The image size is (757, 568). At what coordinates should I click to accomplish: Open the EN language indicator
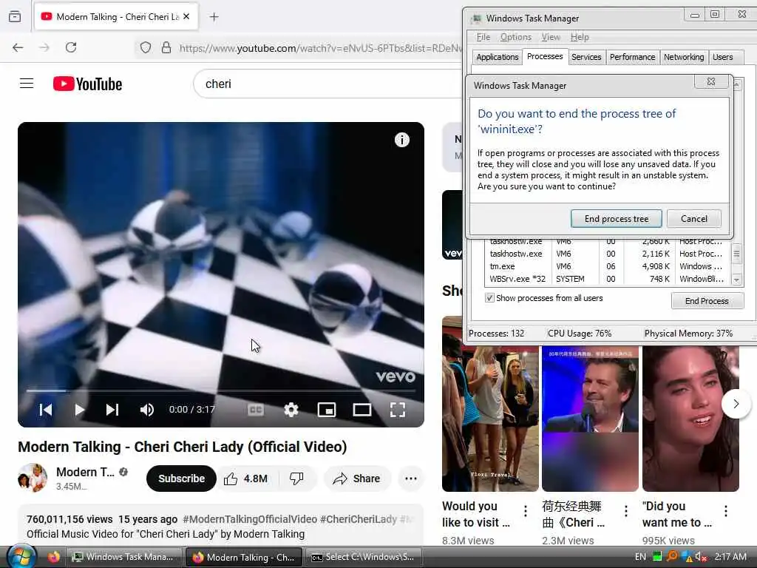point(640,557)
